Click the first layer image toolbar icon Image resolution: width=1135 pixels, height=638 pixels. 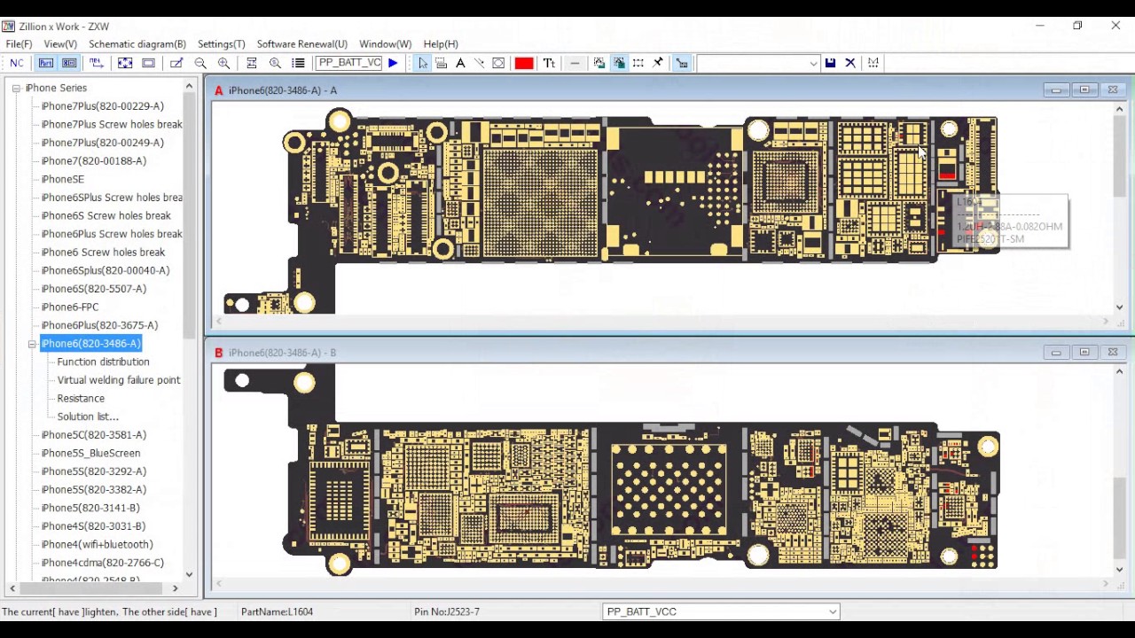coord(599,63)
